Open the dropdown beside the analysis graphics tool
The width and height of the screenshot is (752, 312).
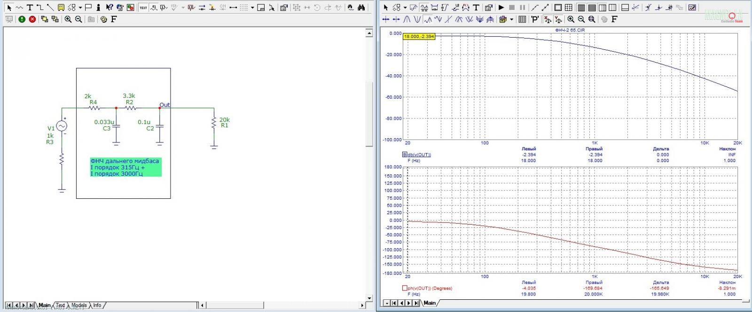[405, 8]
